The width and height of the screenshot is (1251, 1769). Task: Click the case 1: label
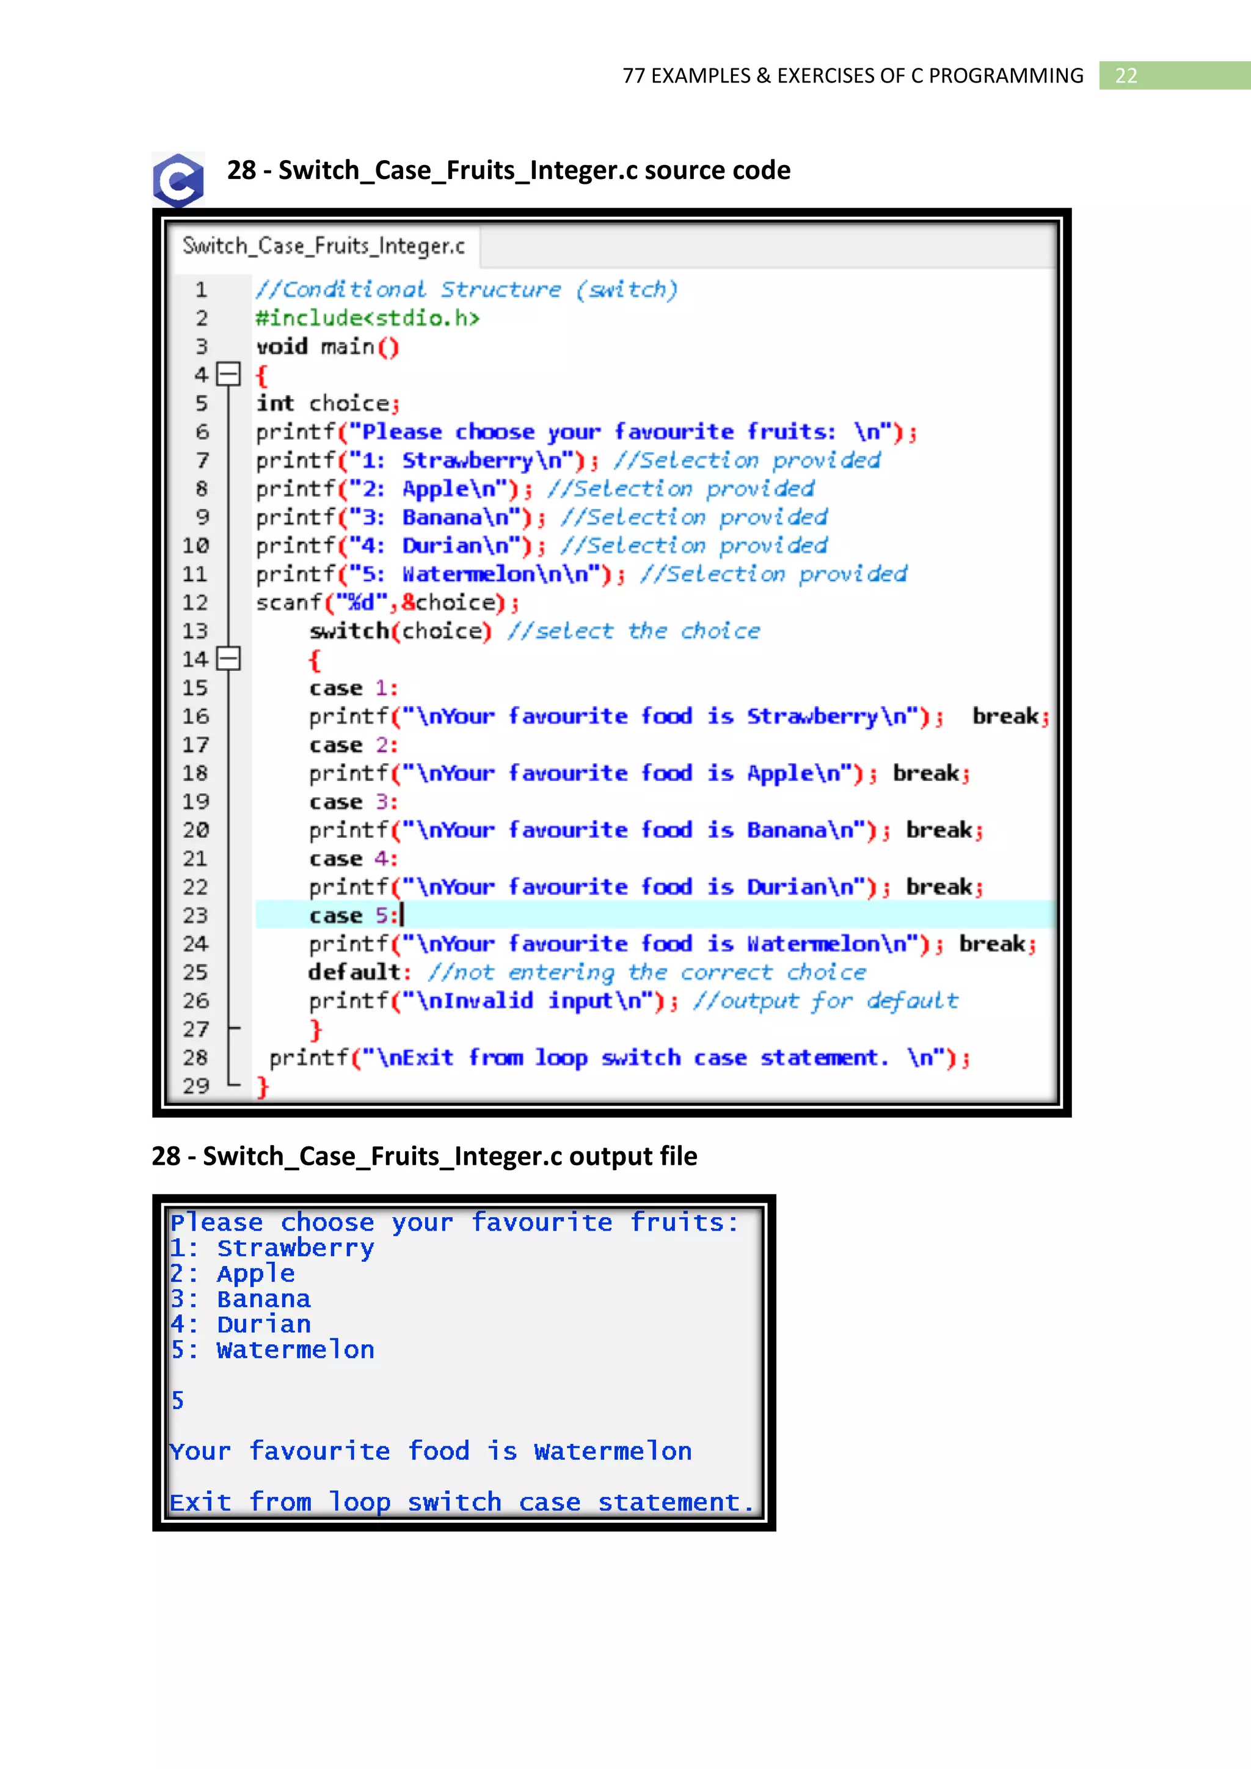tap(354, 688)
